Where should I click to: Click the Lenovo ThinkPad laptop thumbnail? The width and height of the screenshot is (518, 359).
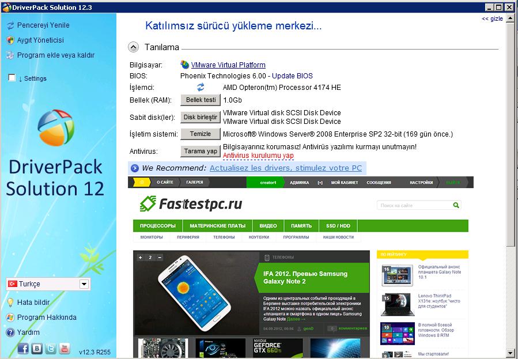click(397, 304)
